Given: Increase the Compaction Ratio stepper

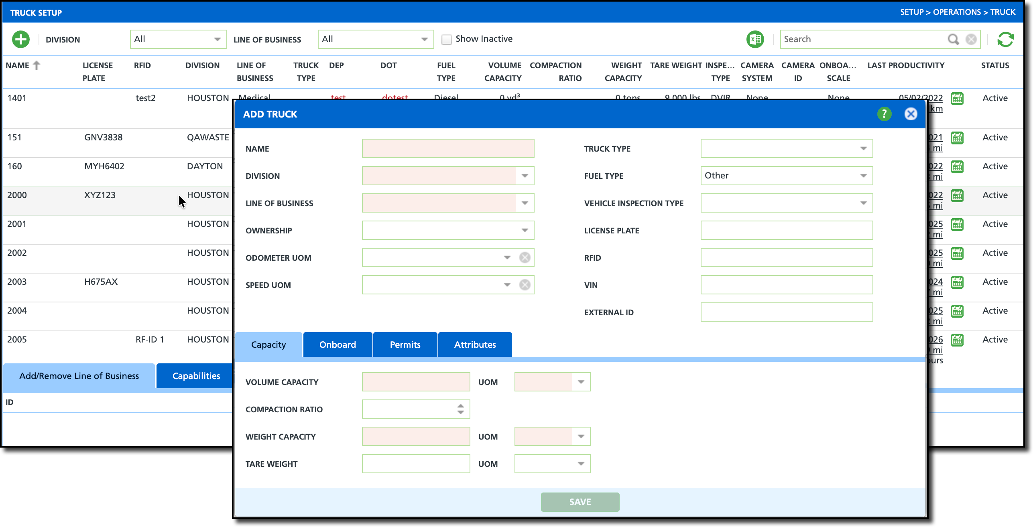Looking at the screenshot, I should 461,406.
